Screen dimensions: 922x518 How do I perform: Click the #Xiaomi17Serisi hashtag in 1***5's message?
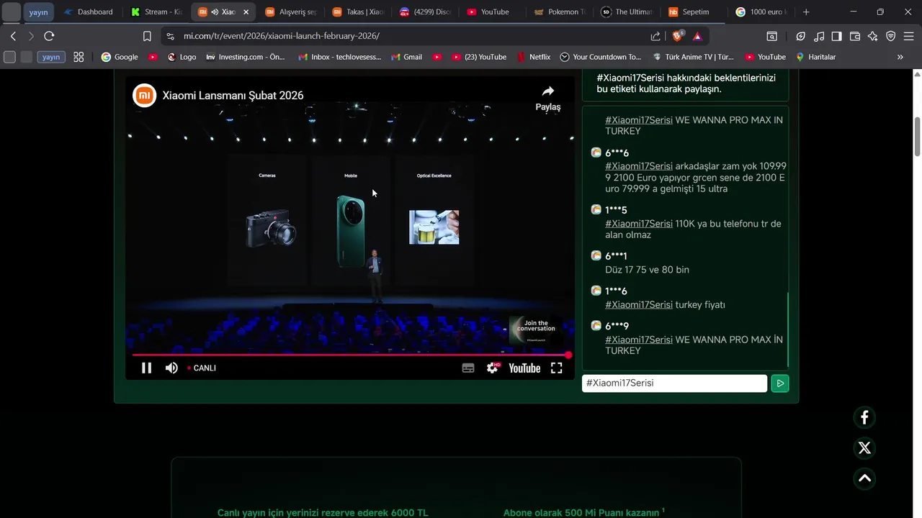pos(639,224)
